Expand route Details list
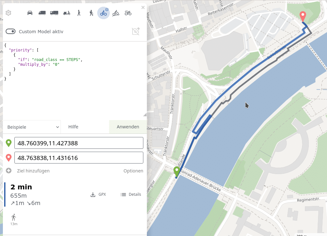This screenshot has width=327, height=236. (x=131, y=194)
